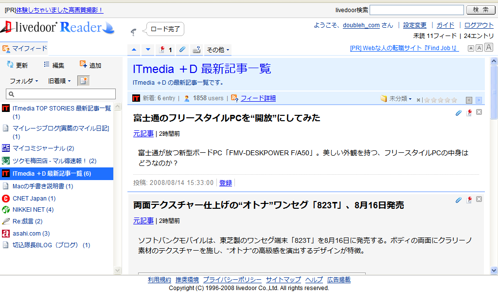498x292 pixels.
Task: Select ITmedia TOP STORIES feed
Action: point(56,112)
